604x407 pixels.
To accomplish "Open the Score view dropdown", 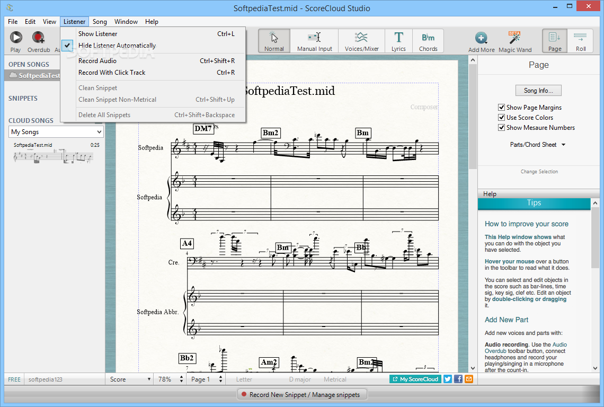I will [130, 379].
